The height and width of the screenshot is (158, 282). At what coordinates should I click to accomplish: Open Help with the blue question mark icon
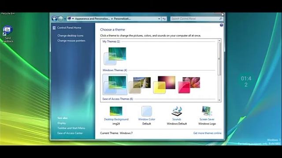coord(221,25)
